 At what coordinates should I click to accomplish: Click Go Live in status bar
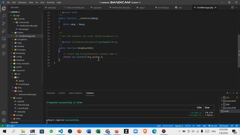(213, 126)
